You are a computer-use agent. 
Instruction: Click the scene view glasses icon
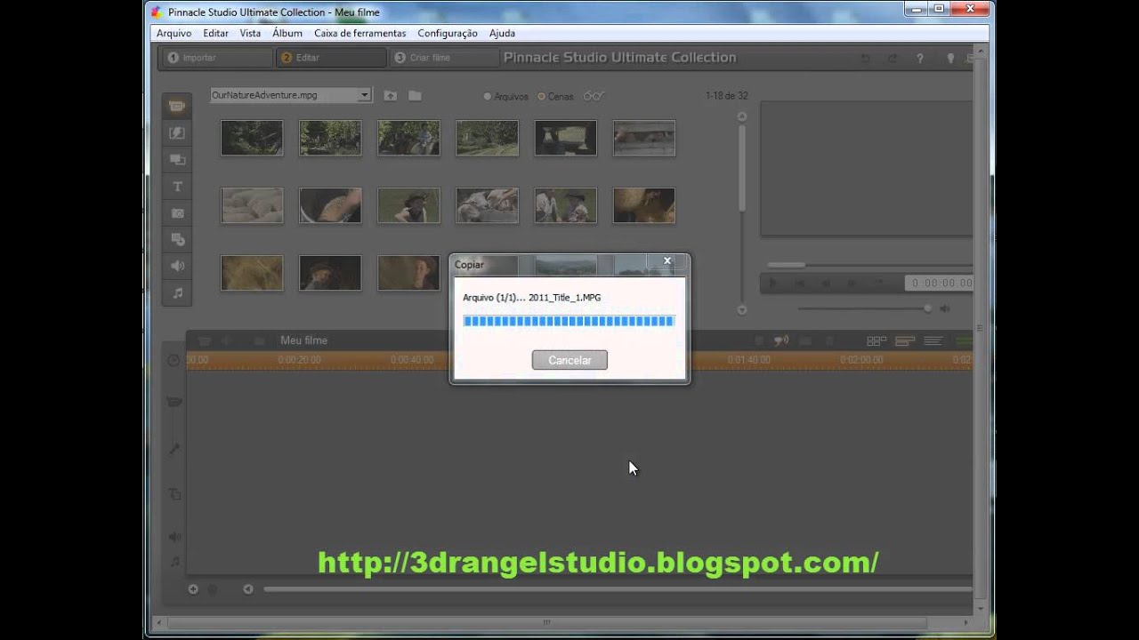point(594,96)
